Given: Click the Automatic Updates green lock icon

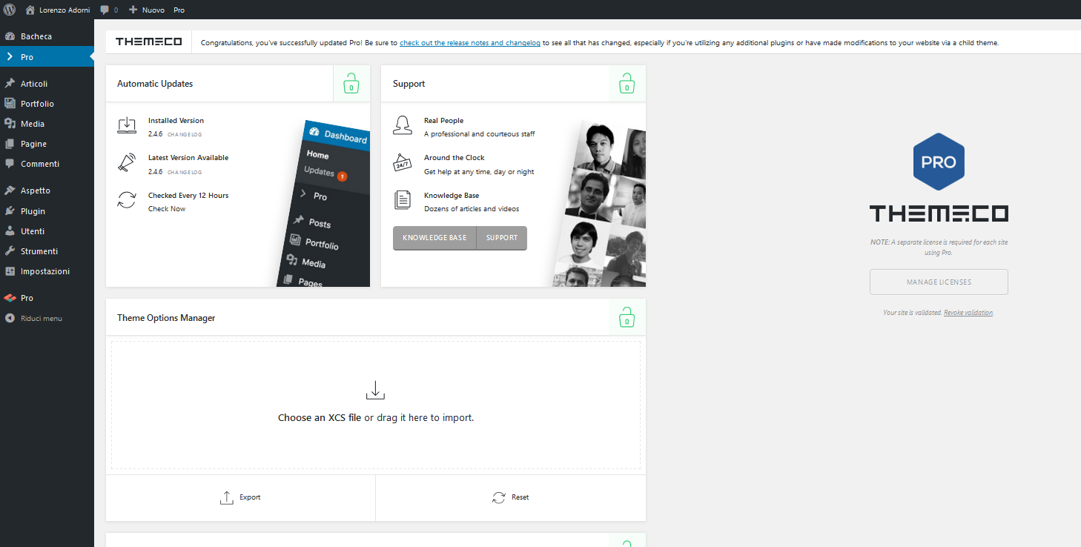Looking at the screenshot, I should [x=351, y=84].
